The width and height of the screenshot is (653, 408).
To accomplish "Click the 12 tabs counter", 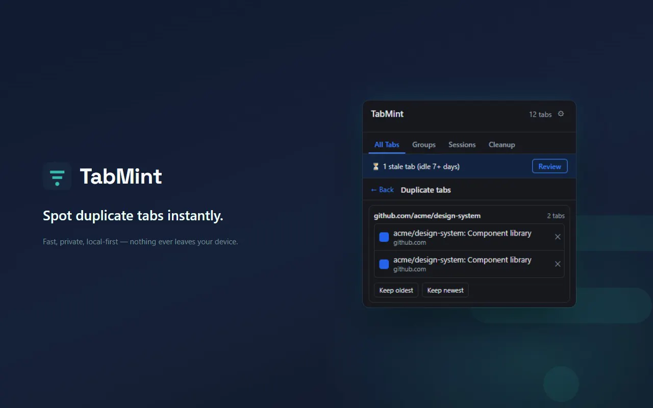I will click(x=540, y=114).
